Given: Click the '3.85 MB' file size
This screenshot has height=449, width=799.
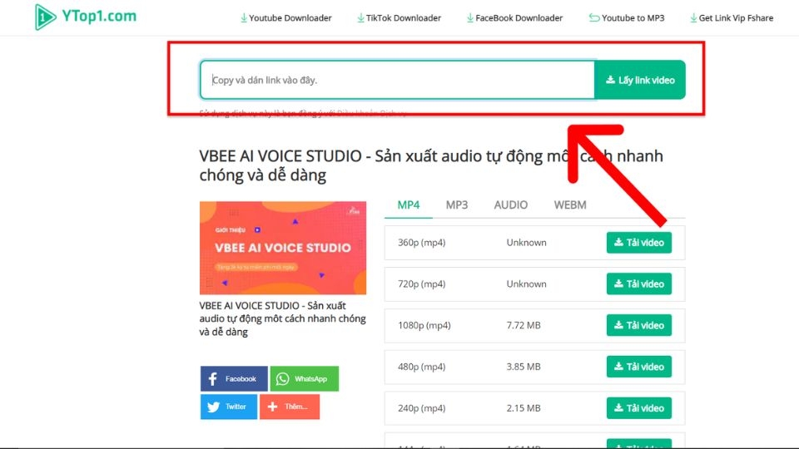Looking at the screenshot, I should pos(524,367).
